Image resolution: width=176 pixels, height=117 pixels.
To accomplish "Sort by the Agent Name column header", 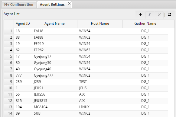I will click(54, 24).
